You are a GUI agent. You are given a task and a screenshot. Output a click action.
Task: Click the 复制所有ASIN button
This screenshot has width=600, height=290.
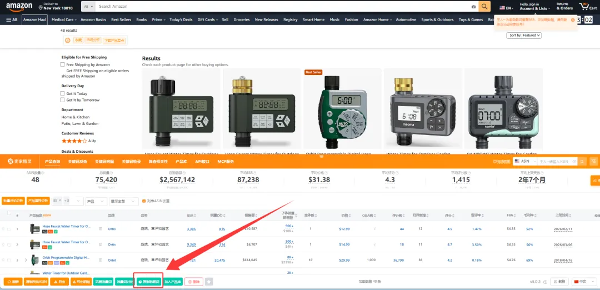pyautogui.click(x=37, y=282)
